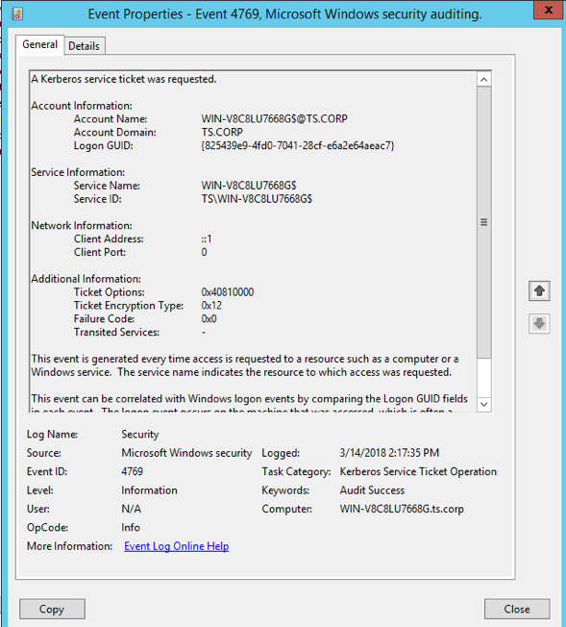Click the Transited Services label
Viewport: 566px width, 627px height.
tap(116, 332)
